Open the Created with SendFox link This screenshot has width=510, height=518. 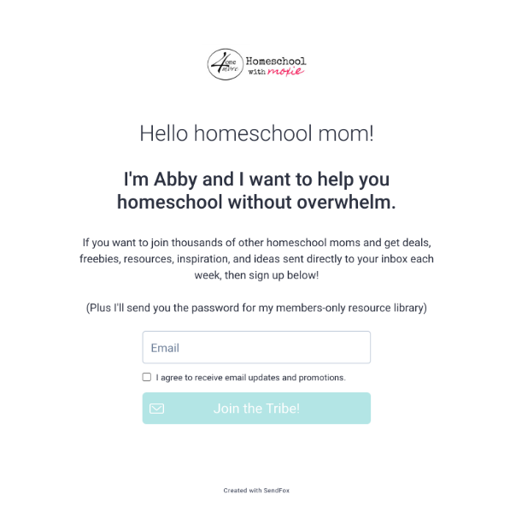pyautogui.click(x=256, y=491)
